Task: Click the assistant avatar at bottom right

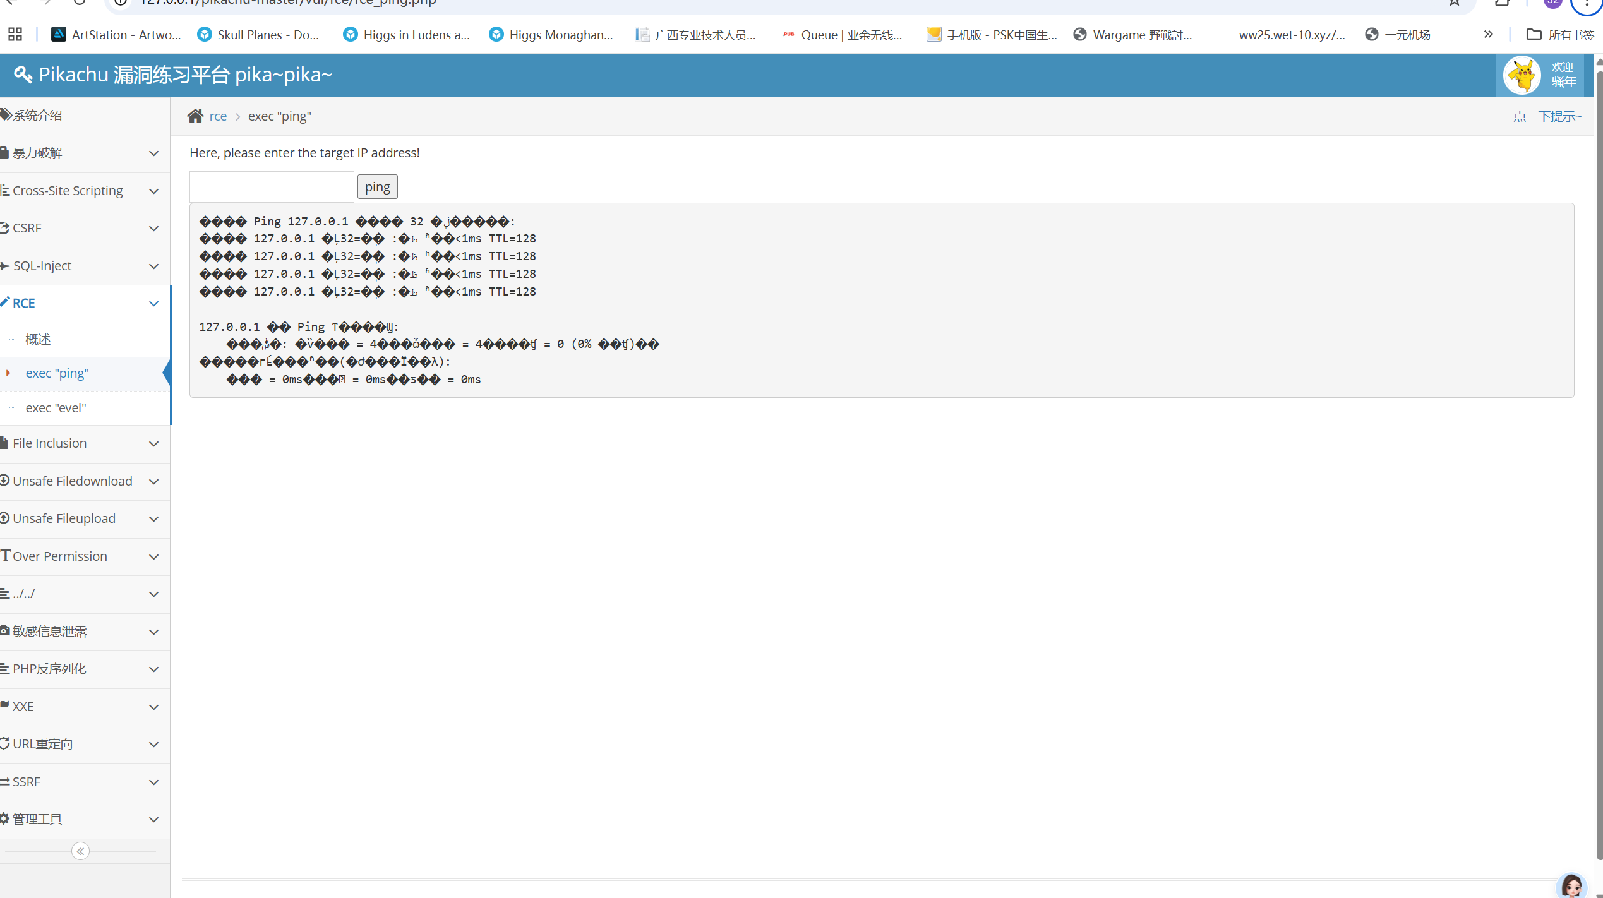Action: [1572, 885]
